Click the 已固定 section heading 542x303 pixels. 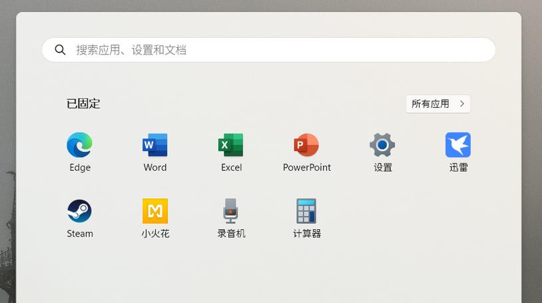coord(83,104)
